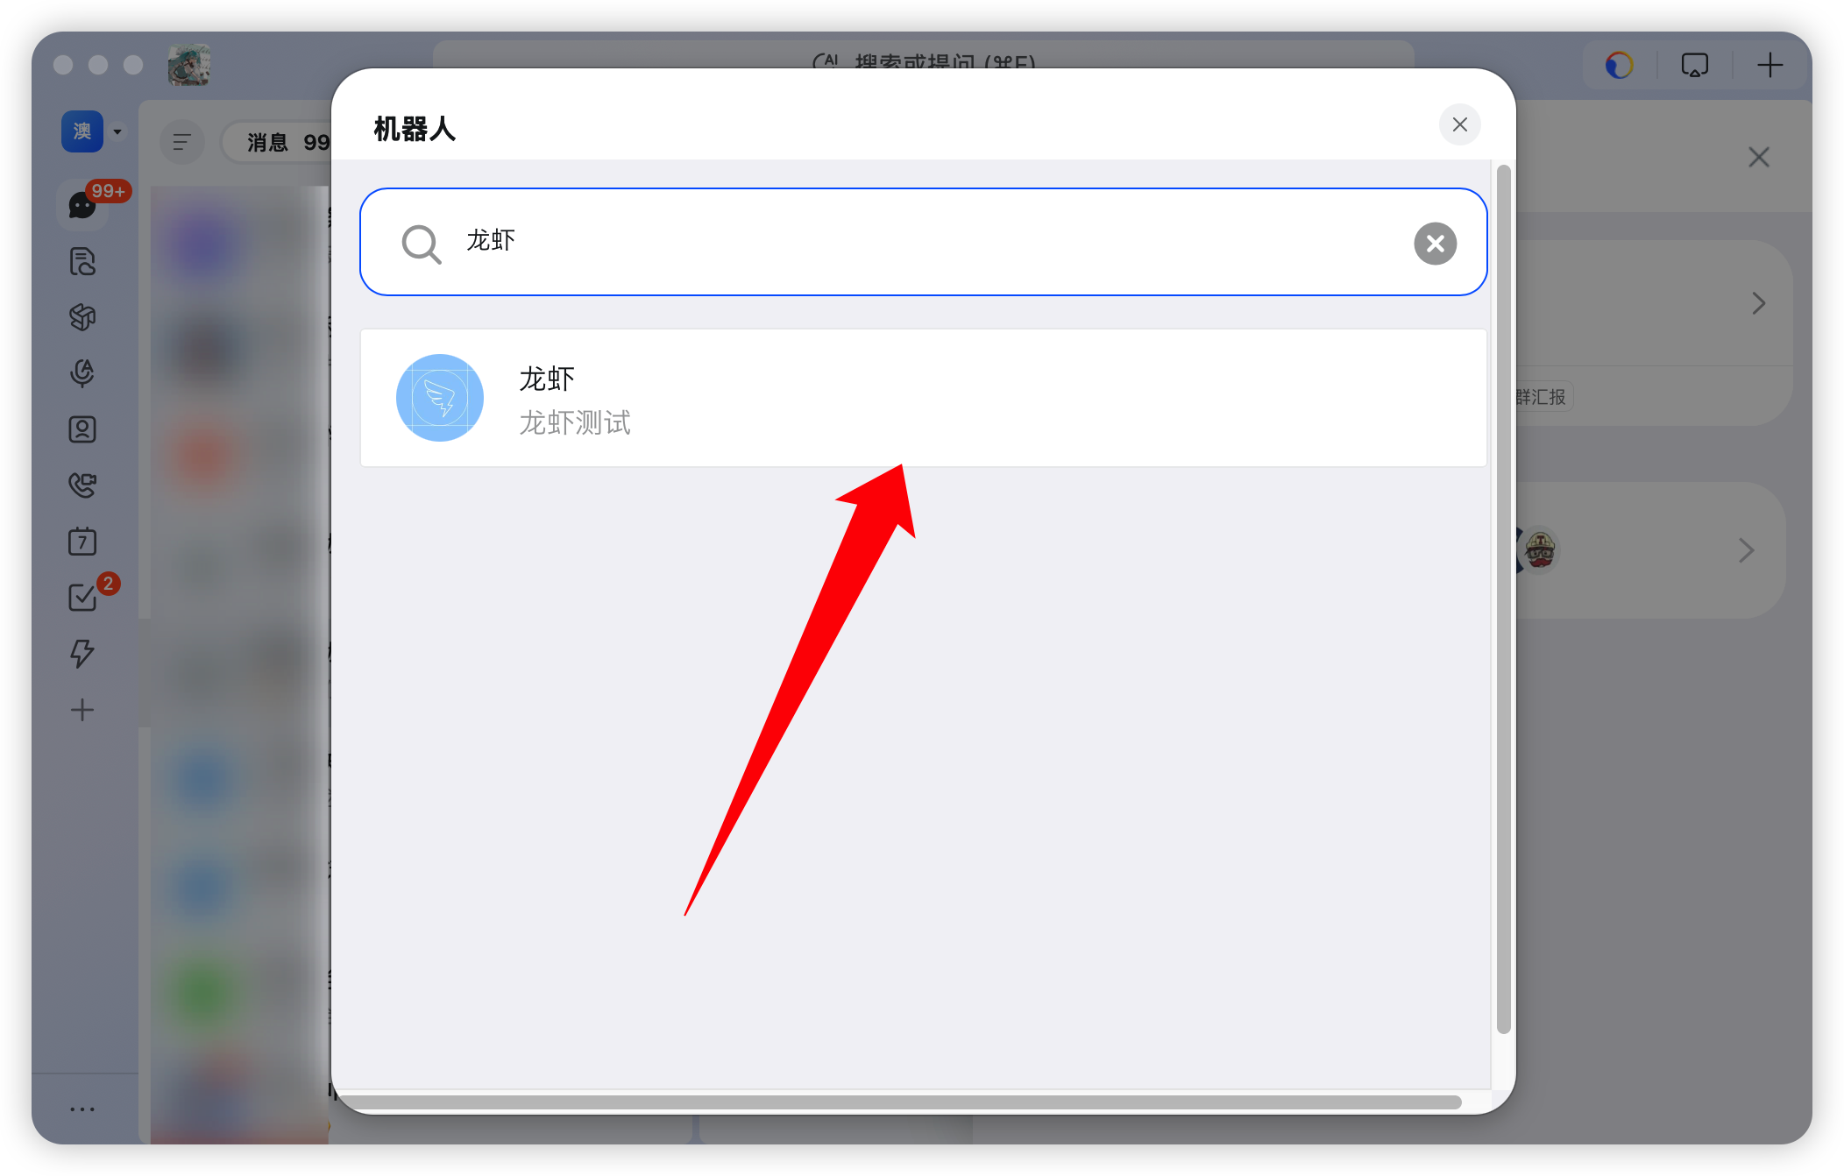This screenshot has width=1844, height=1176.
Task: Close the 机器人 dialog
Action: 1459,124
